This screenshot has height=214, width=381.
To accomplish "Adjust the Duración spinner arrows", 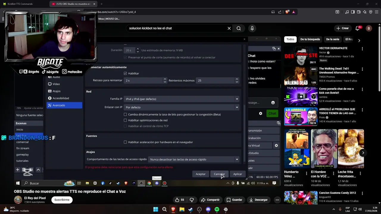I will click(138, 50).
